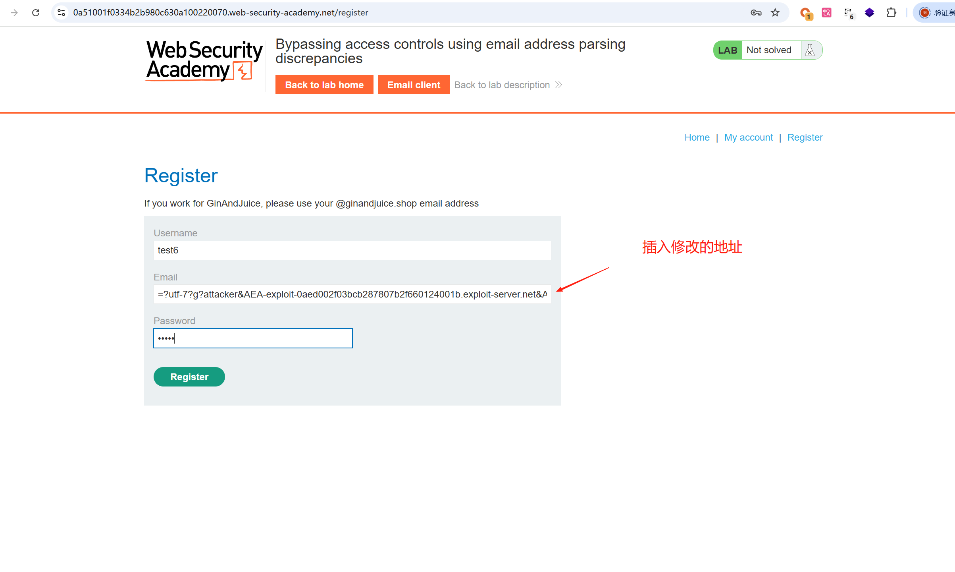
Task: Go back to lab description
Action: 508,85
